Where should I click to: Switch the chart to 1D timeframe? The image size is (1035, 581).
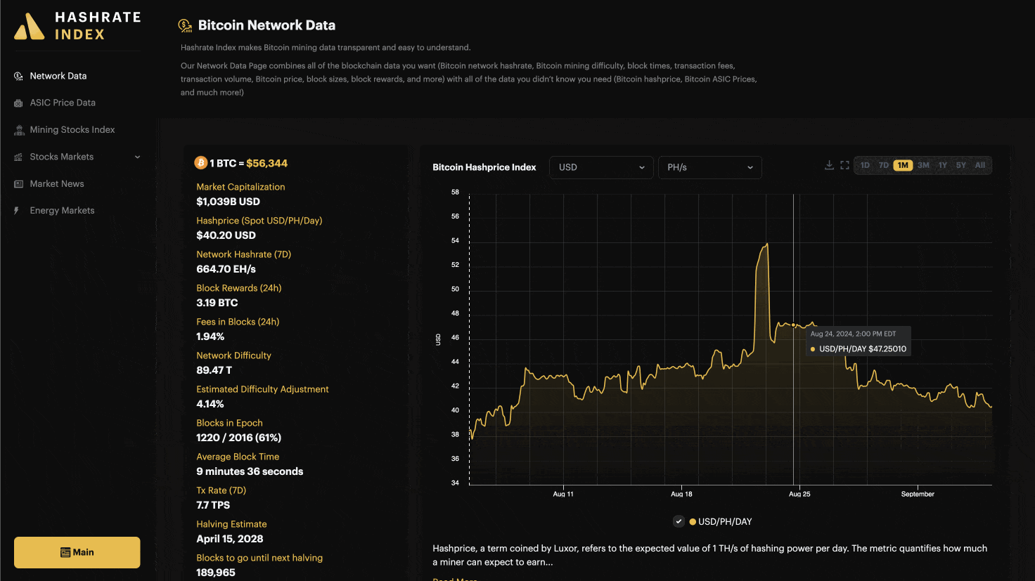point(864,164)
